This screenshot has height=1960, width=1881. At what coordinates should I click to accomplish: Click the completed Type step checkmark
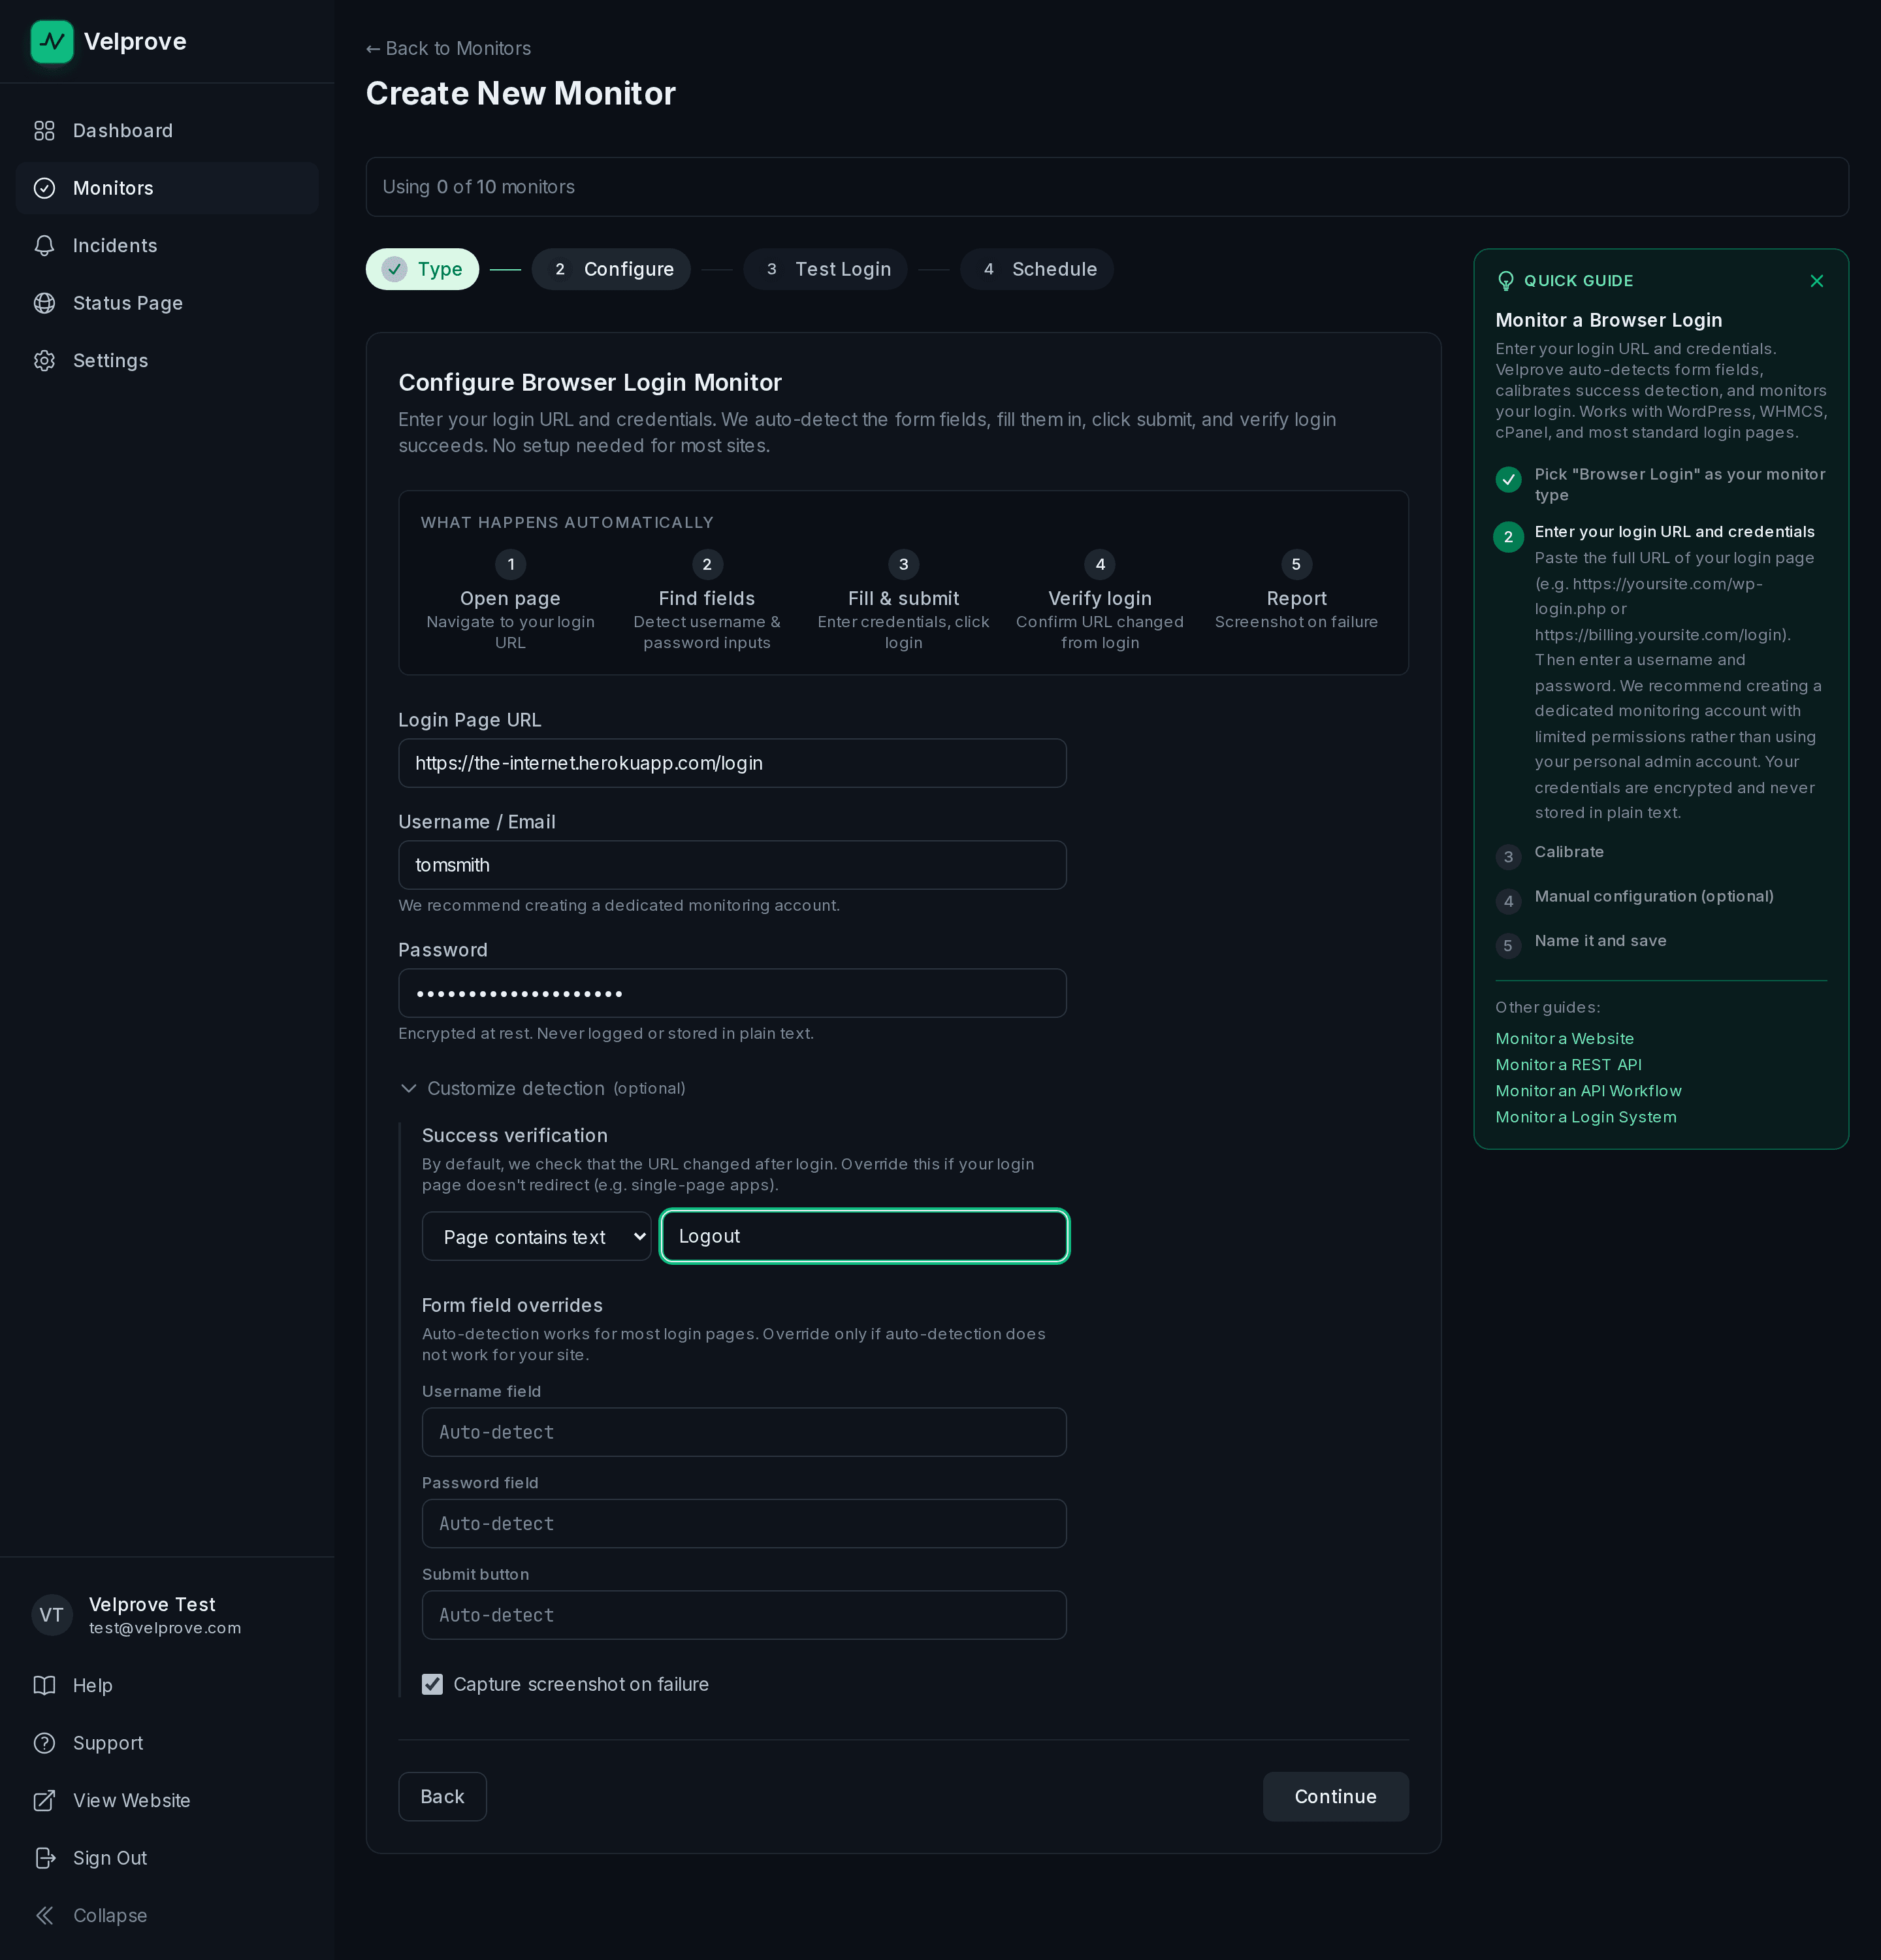(x=394, y=269)
